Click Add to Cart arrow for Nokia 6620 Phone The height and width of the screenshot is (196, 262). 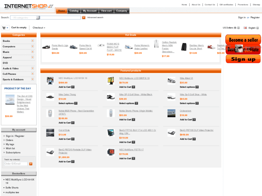click(73, 123)
